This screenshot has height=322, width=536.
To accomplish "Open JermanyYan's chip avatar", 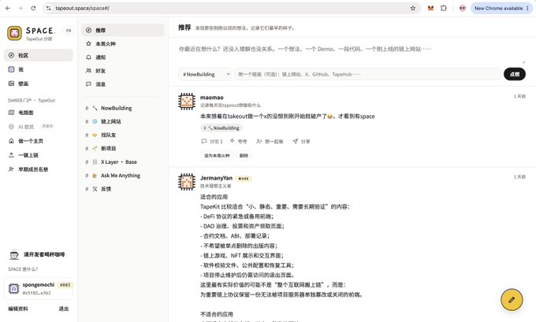I will click(187, 182).
